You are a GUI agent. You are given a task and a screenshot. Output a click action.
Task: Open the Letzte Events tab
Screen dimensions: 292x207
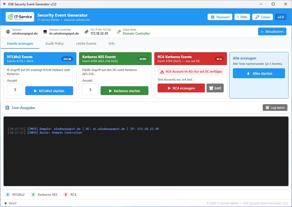pos(86,43)
